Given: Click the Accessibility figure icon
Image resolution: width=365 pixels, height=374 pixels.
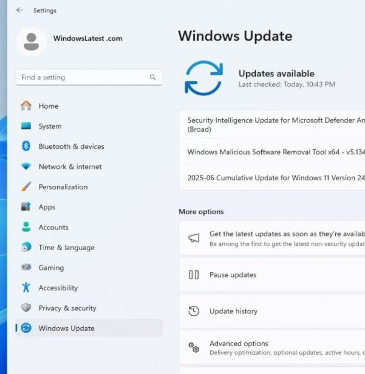Looking at the screenshot, I should pyautogui.click(x=26, y=287).
